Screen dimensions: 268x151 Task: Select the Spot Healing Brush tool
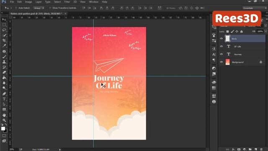click(4, 51)
